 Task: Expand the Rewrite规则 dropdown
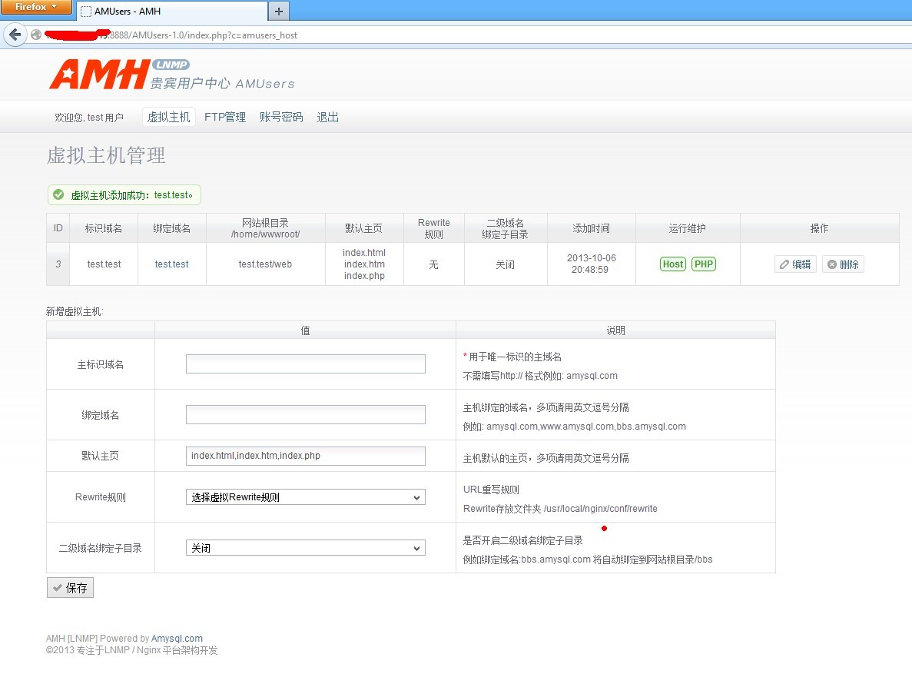[x=305, y=497]
